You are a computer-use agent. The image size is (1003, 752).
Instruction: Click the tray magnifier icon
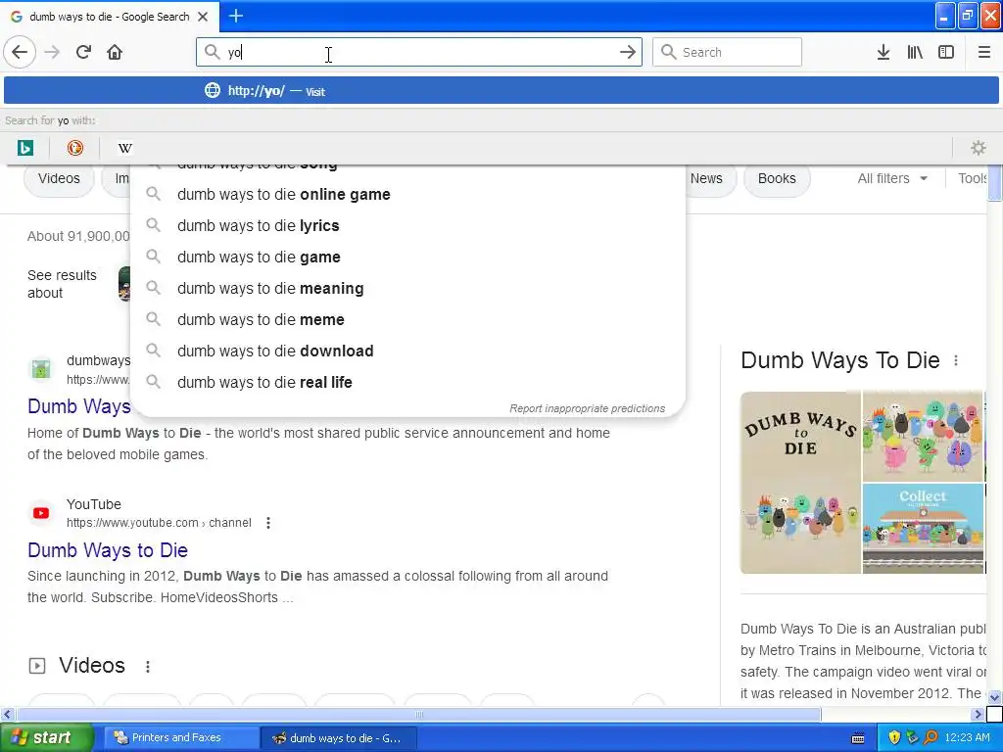click(931, 737)
